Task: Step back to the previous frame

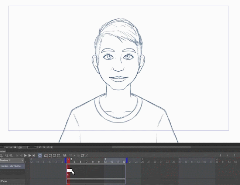Action: coord(21,155)
